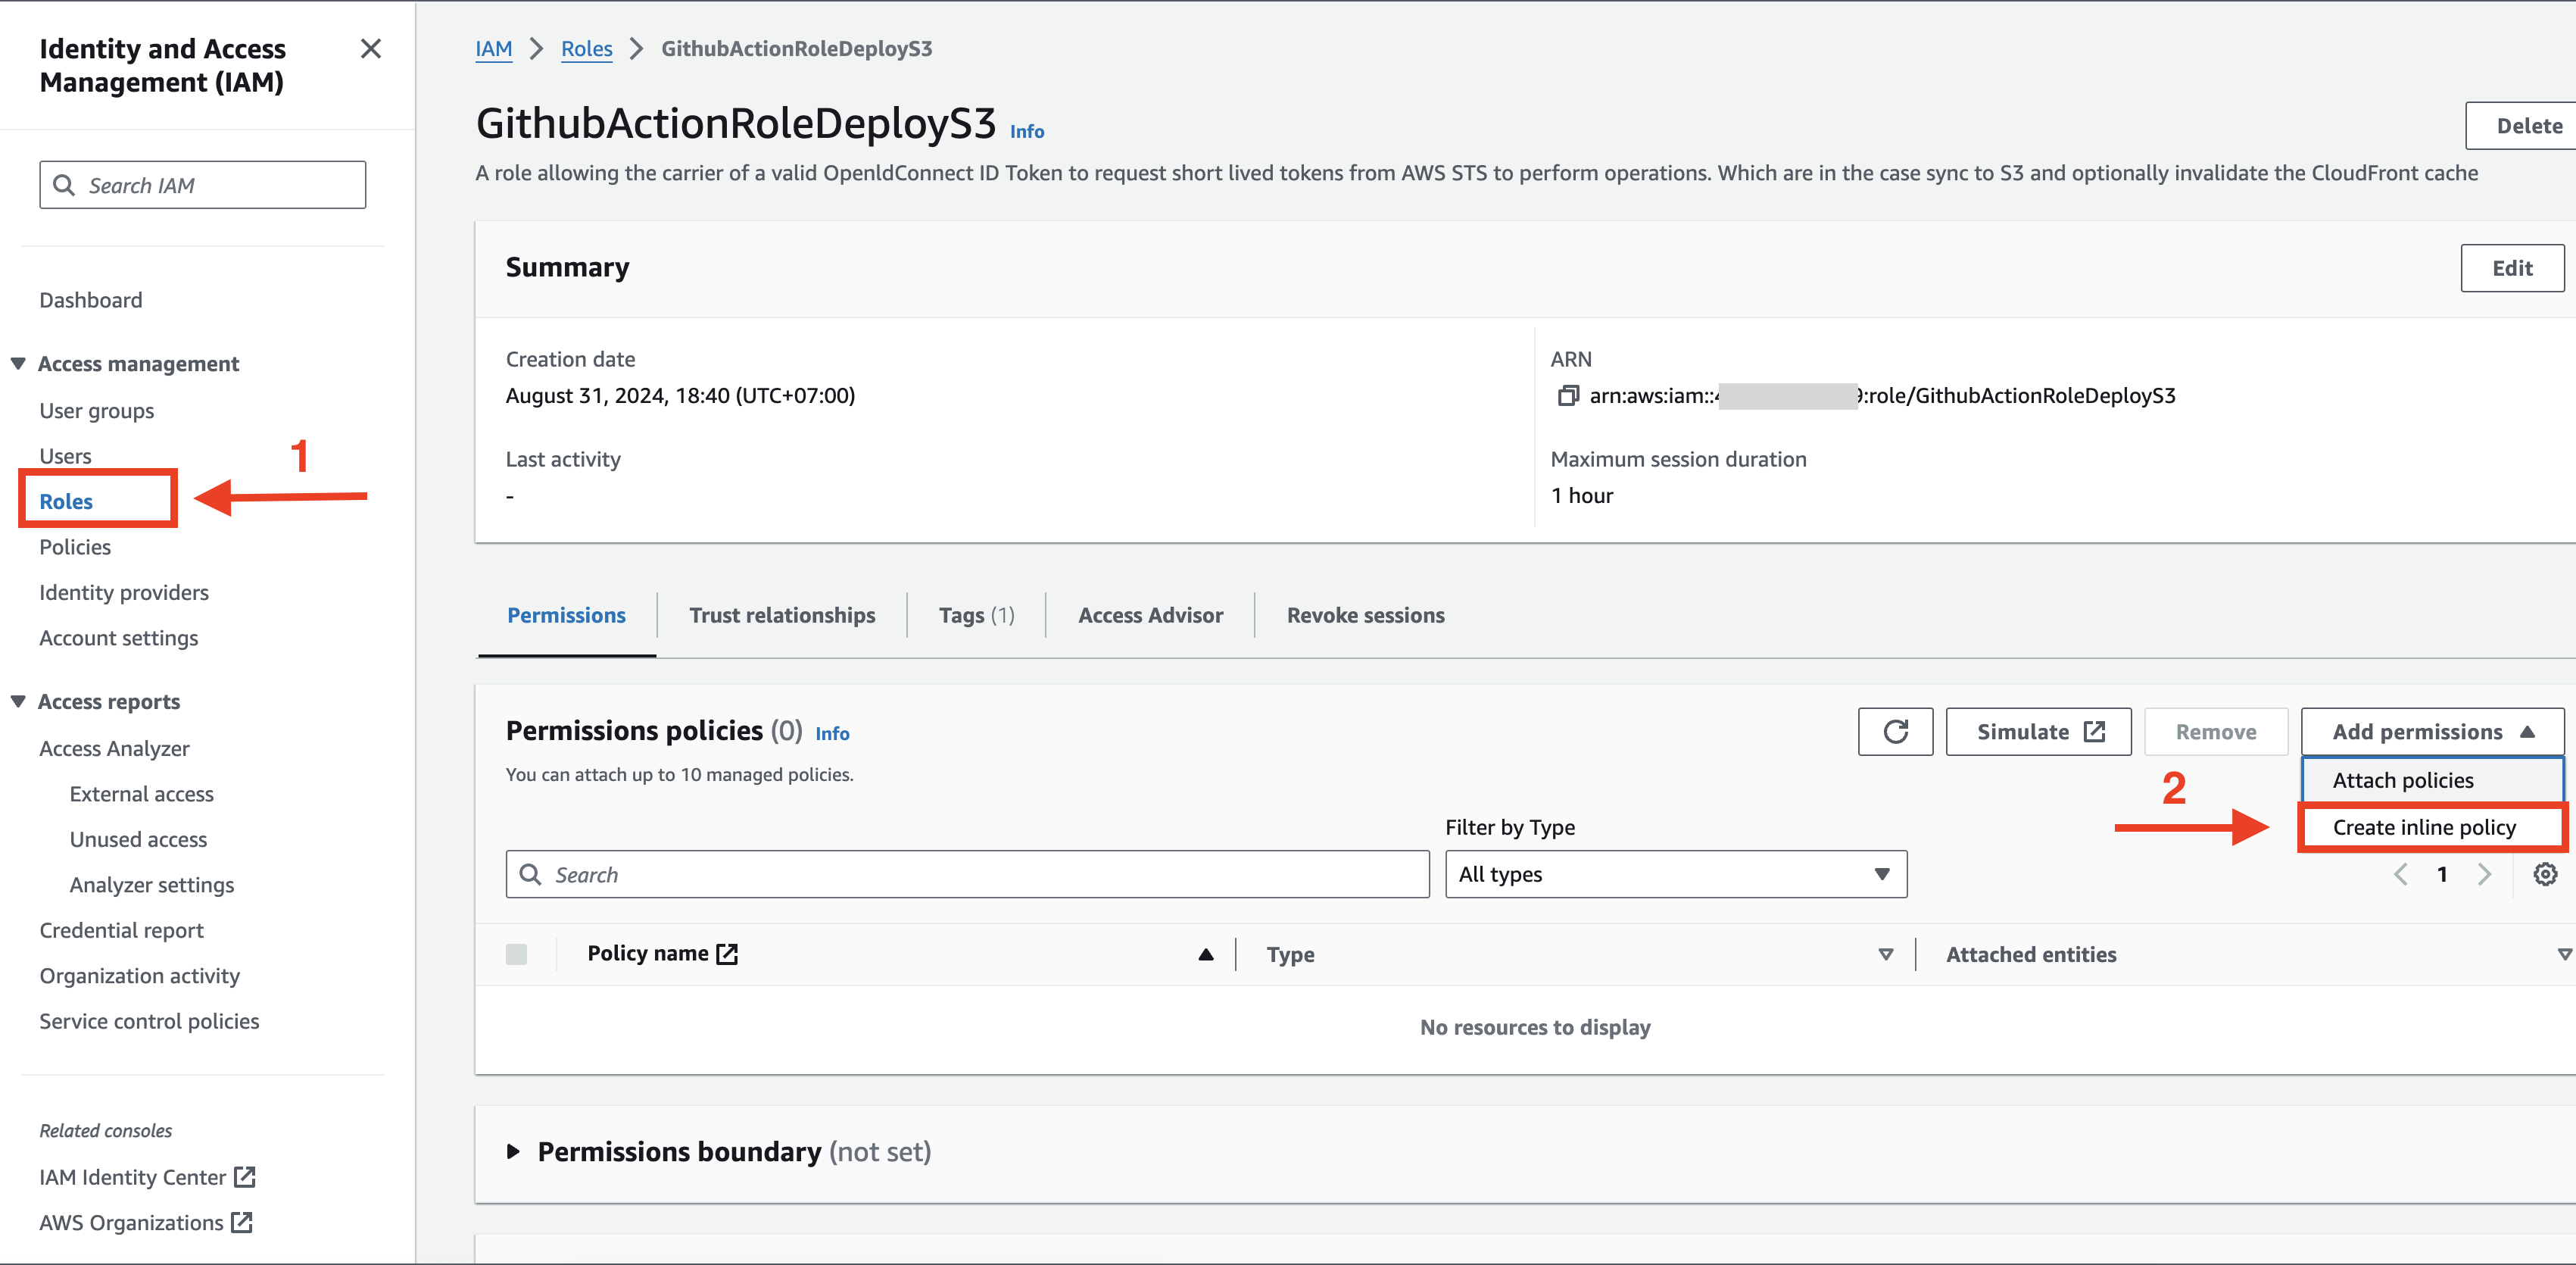
Task: Edit the role Summary
Action: (2512, 268)
